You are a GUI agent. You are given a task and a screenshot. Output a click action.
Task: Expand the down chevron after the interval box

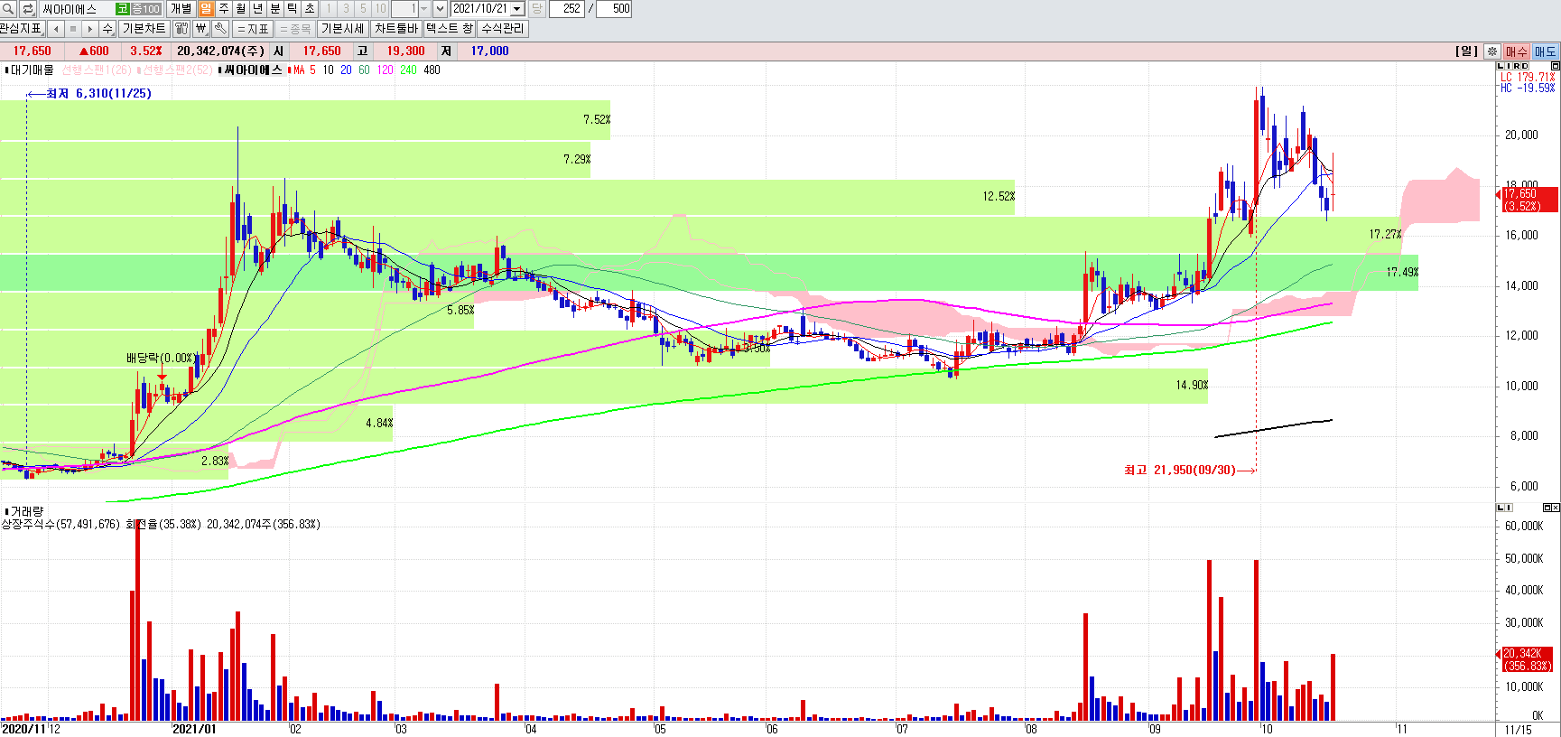coord(440,9)
